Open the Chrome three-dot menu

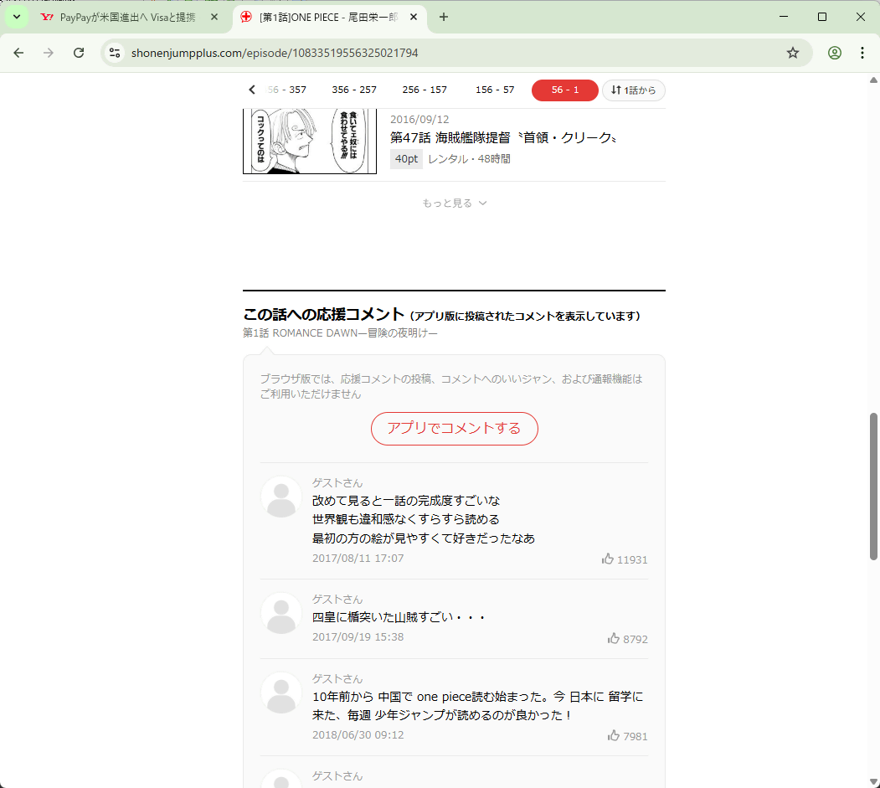[862, 53]
